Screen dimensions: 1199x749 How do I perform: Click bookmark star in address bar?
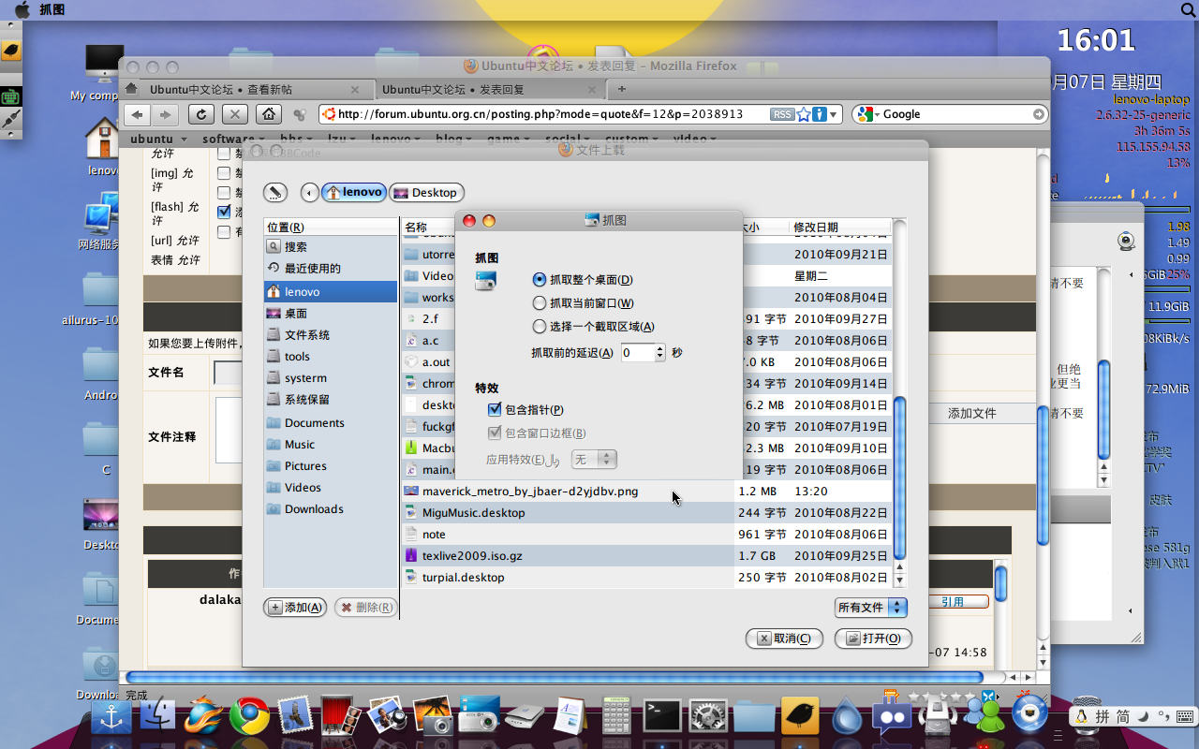coord(804,114)
